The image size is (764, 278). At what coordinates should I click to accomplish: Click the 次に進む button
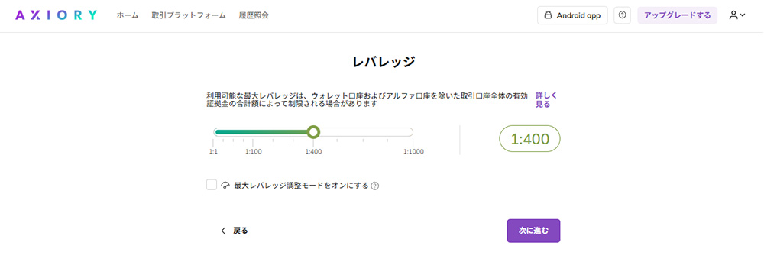coord(533,231)
